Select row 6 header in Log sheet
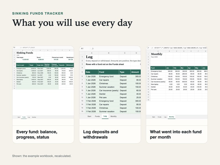This screenshot has height=165, width=220. coord(82,76)
